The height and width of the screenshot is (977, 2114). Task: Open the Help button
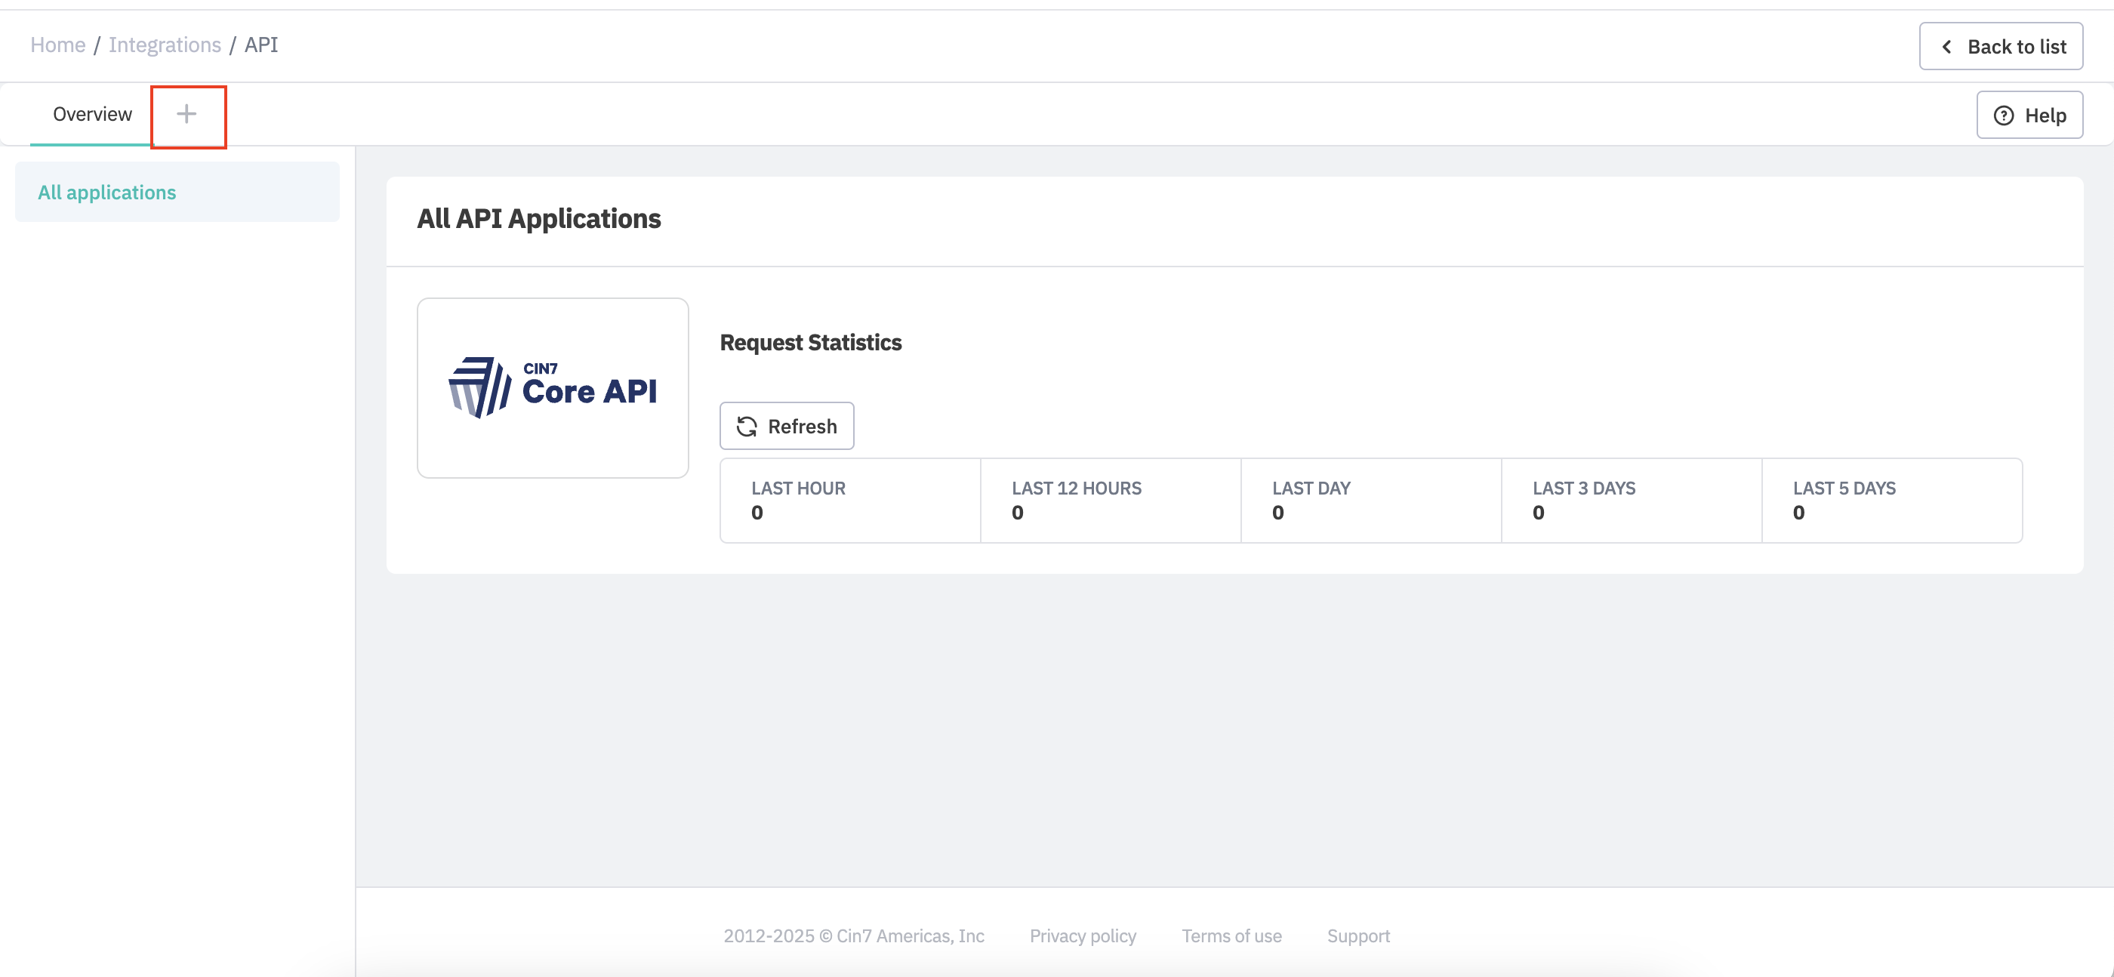[x=2029, y=116]
